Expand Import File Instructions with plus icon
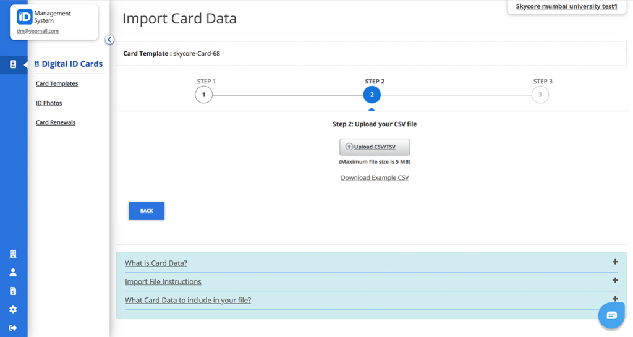633x337 pixels. pyautogui.click(x=615, y=281)
